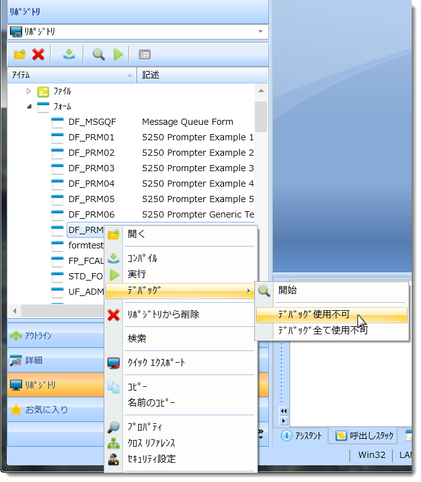Click the Message Queue Form description
Image resolution: width=421 pixels, height=482 pixels.
tap(187, 122)
